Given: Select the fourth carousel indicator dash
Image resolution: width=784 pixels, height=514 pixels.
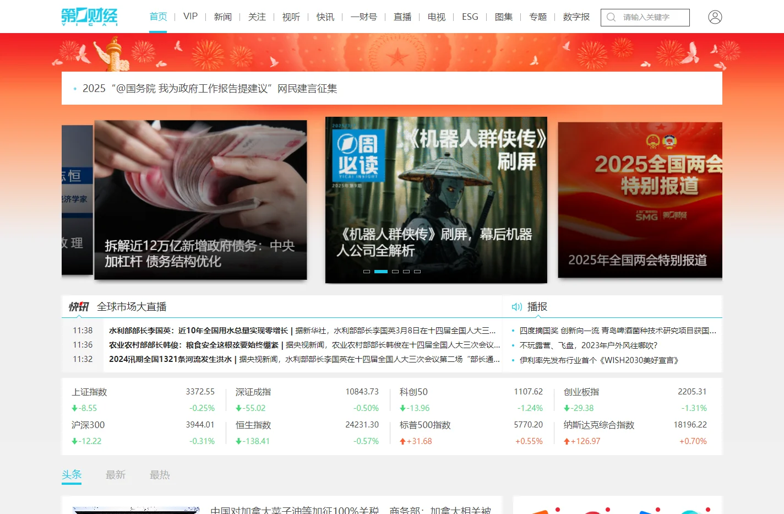Looking at the screenshot, I should [x=406, y=272].
